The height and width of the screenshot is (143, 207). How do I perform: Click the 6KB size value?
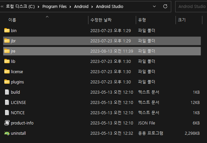tap(196, 123)
